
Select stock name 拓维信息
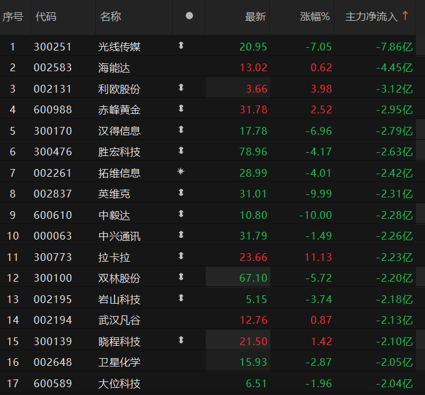pyautogui.click(x=119, y=173)
